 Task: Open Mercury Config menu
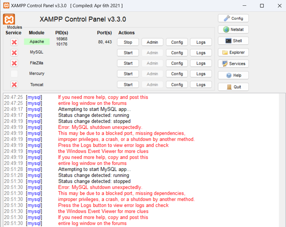tap(177, 74)
